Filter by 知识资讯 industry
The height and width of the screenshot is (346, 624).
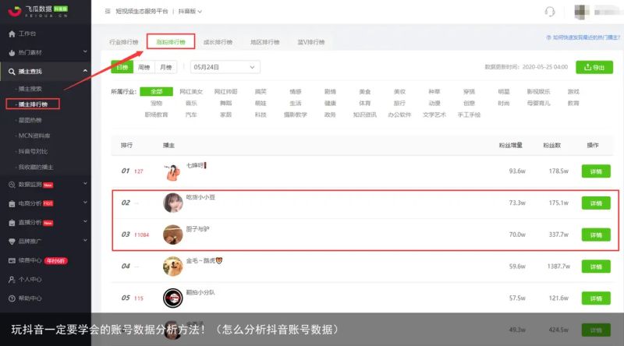point(364,115)
